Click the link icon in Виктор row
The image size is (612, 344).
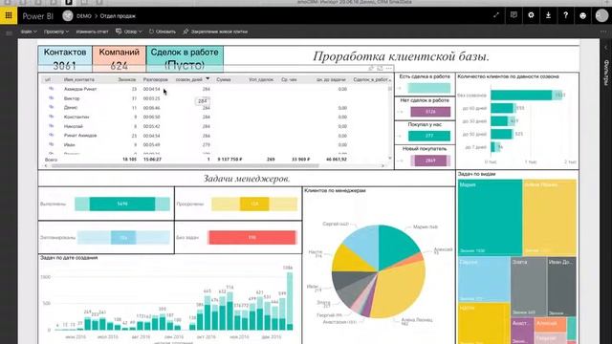click(51, 98)
